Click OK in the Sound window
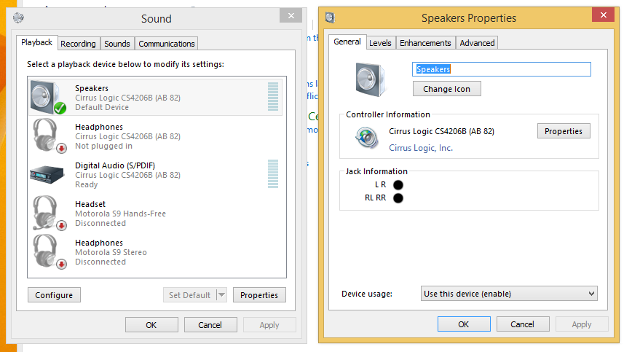Viewport: 632px width, 352px height. (x=151, y=324)
